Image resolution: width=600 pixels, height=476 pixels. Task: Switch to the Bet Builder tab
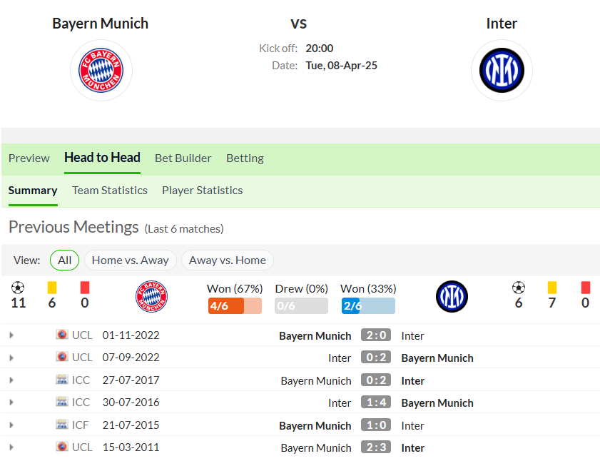coord(183,158)
